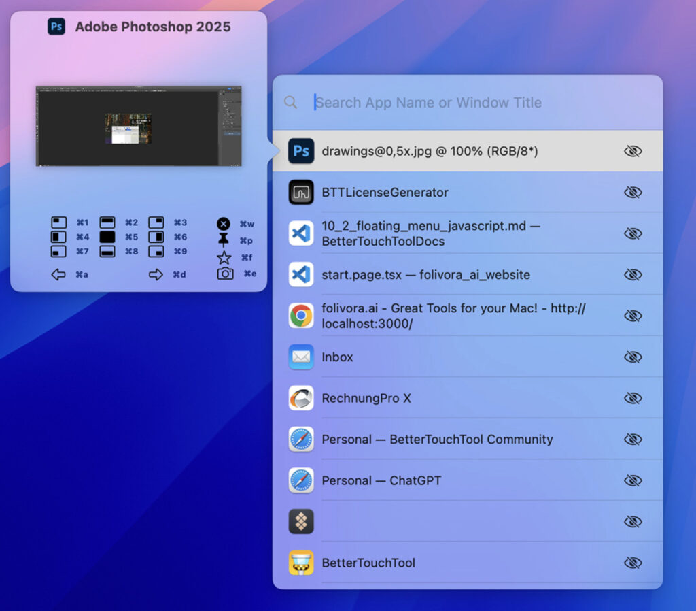Click the Photoshop window preview thumbnail
696x611 pixels.
point(139,126)
